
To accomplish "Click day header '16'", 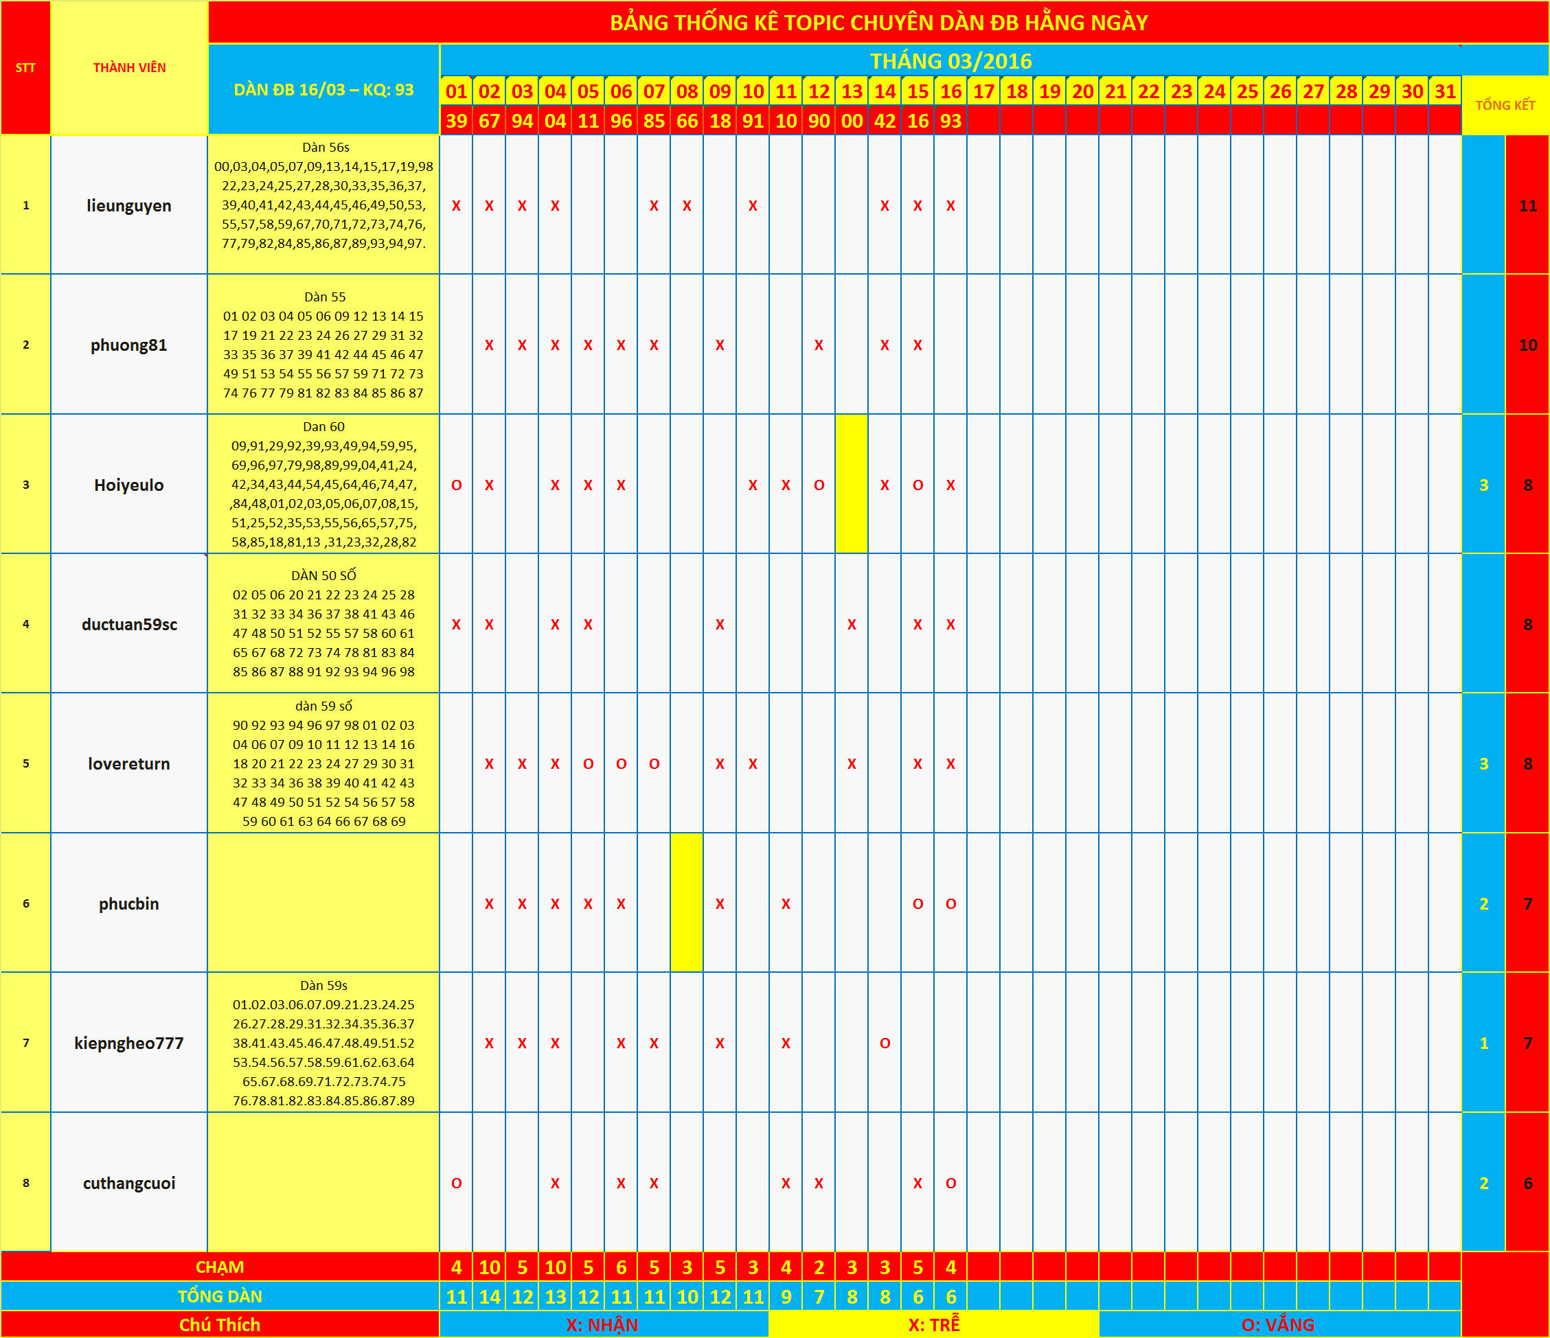I will click(950, 91).
